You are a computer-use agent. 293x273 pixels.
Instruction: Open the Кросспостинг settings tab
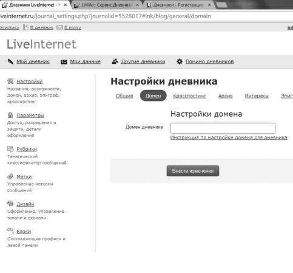pyautogui.click(x=189, y=95)
